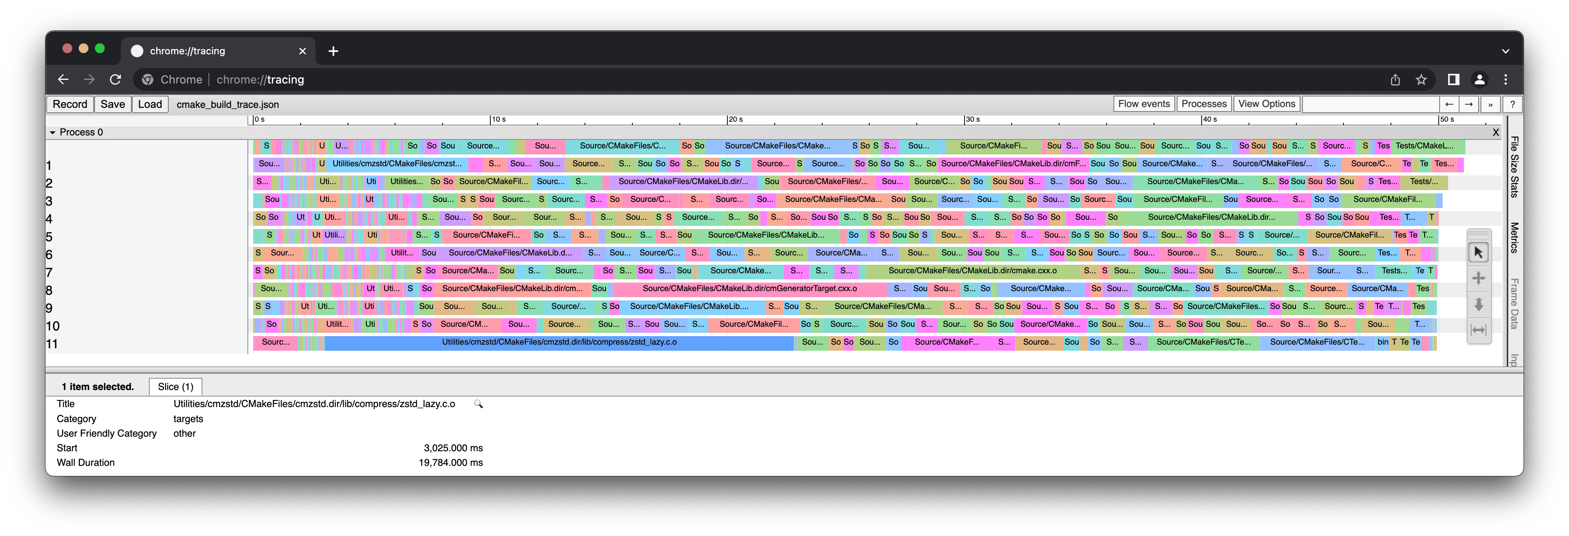
Task: Click the browser back arrow
Action: click(x=63, y=79)
